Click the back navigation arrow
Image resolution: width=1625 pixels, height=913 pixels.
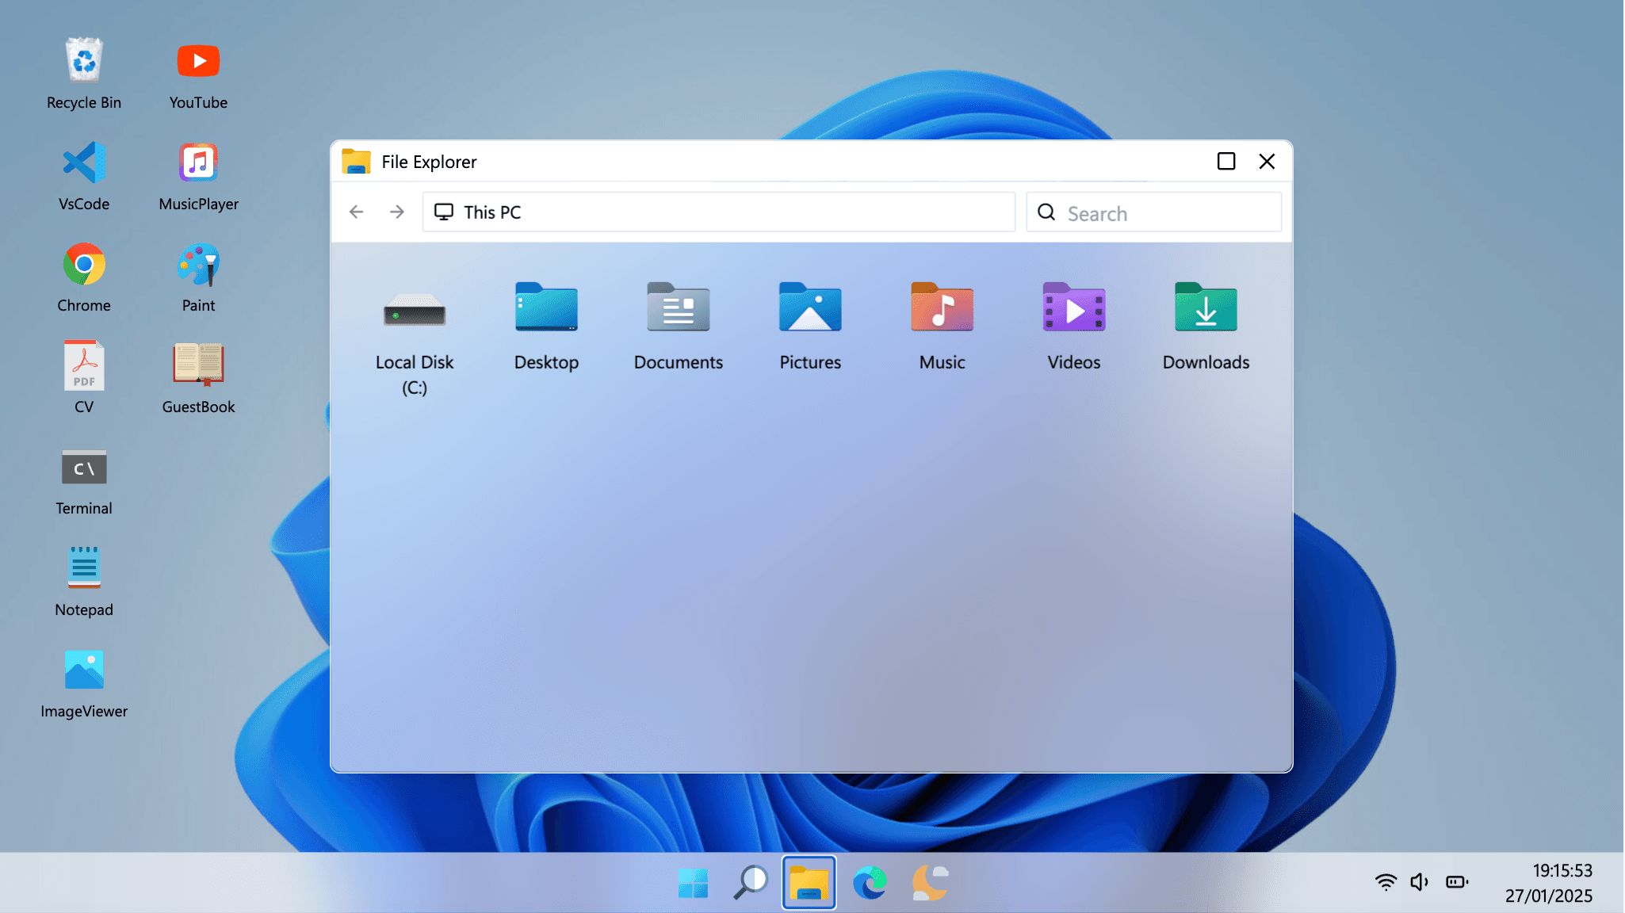[356, 212]
